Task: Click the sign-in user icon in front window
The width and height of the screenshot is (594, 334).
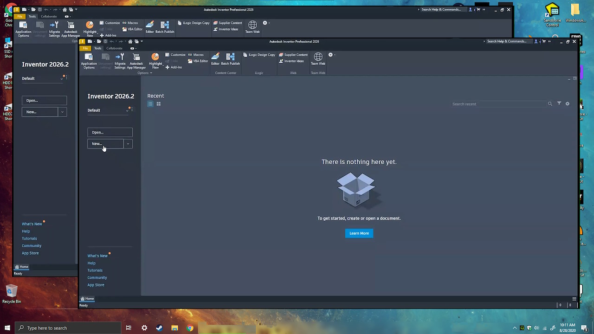Action: (536, 41)
